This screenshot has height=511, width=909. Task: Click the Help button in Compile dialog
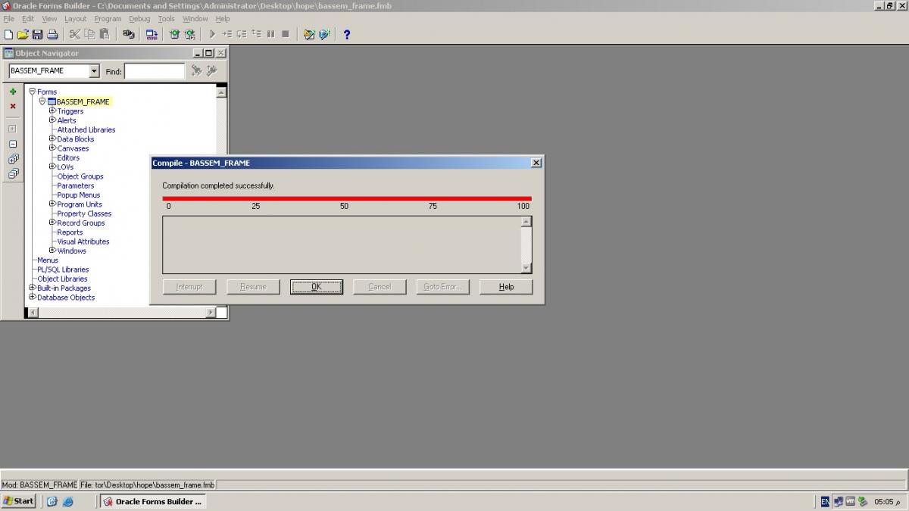tap(506, 287)
